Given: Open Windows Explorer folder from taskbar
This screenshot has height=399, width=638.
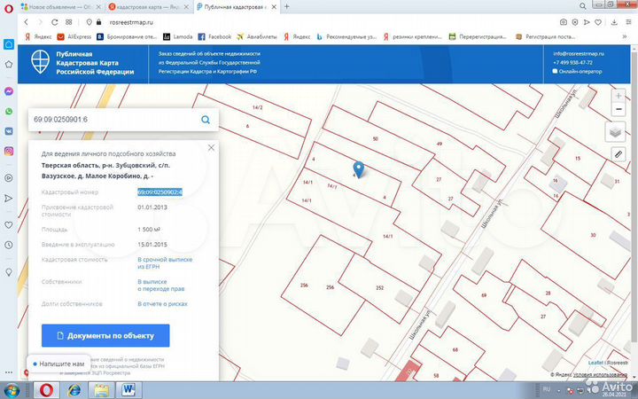Looking at the screenshot, I should (x=100, y=390).
